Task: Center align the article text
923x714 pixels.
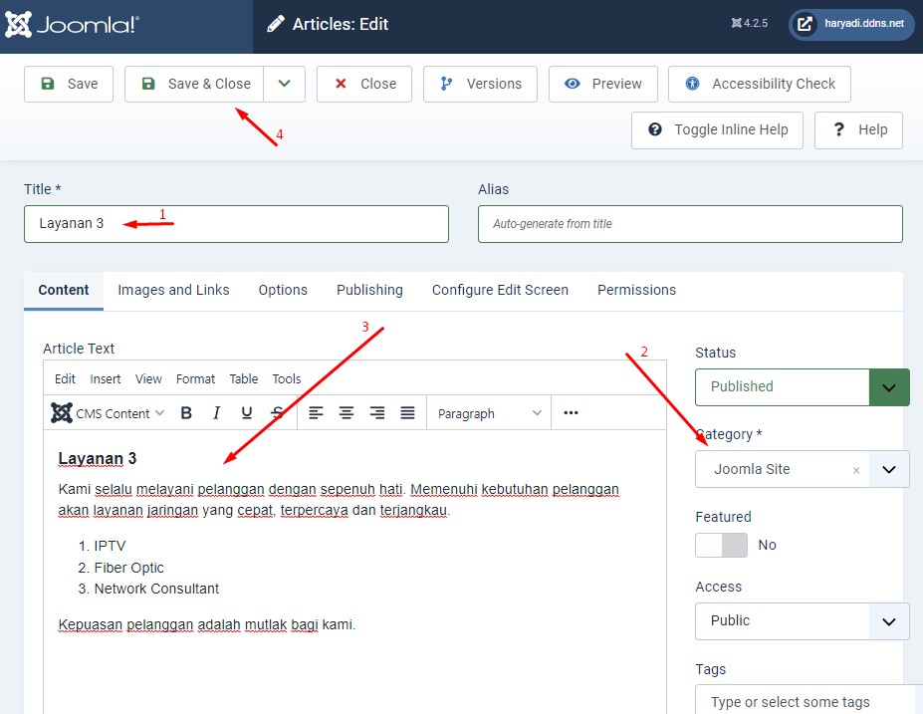Action: [346, 413]
